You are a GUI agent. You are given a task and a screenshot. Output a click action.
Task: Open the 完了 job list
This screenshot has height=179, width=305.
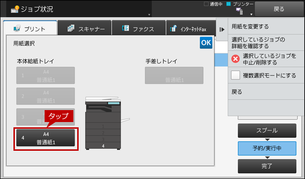267,166
